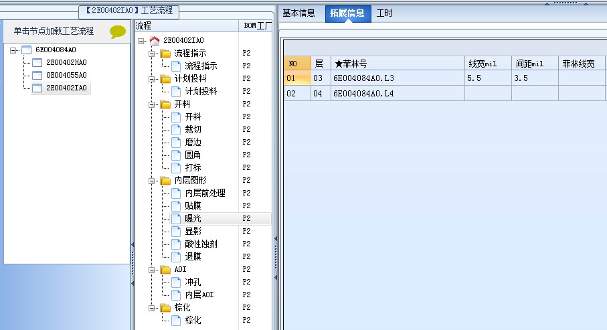Image resolution: width=607 pixels, height=330 pixels.
Task: Click the 线宽 value 5.5
Action: (x=488, y=78)
